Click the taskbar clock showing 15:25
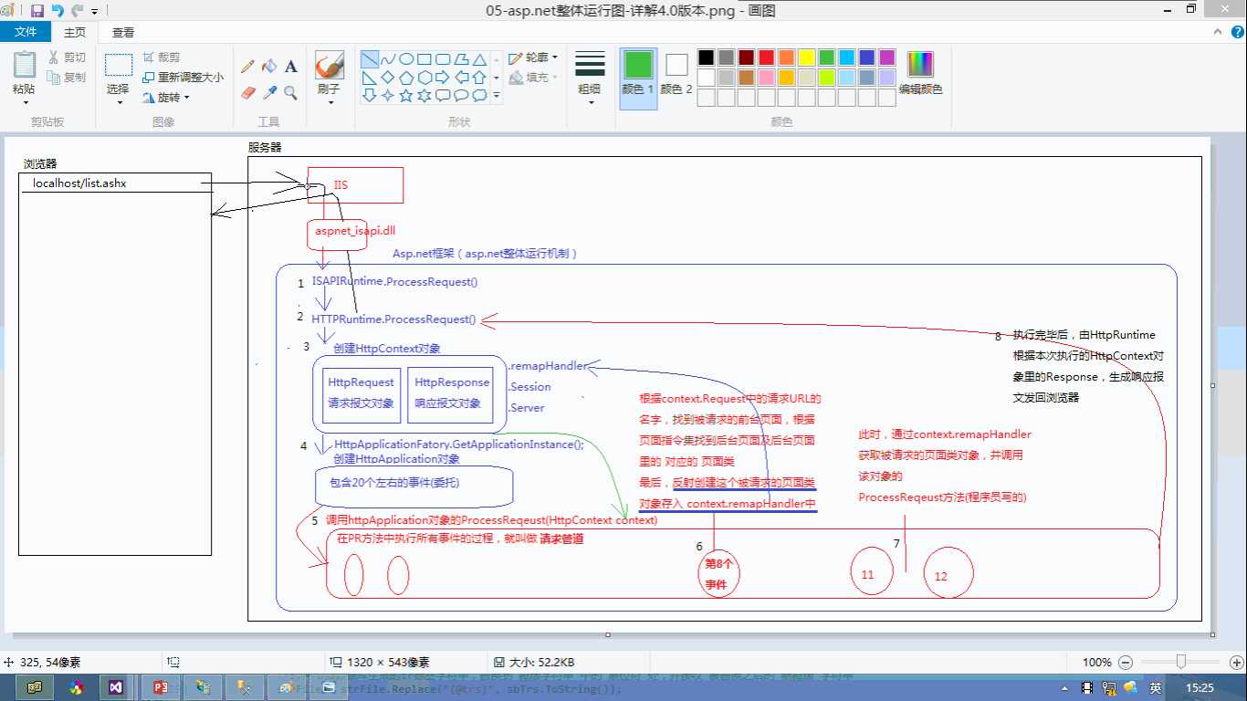The image size is (1247, 701). click(x=1200, y=687)
